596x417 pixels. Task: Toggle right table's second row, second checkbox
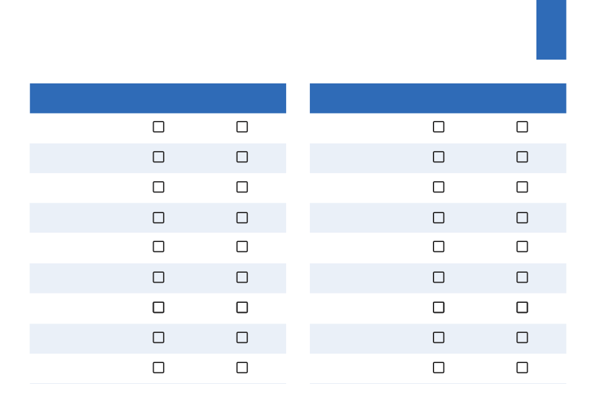(522, 157)
